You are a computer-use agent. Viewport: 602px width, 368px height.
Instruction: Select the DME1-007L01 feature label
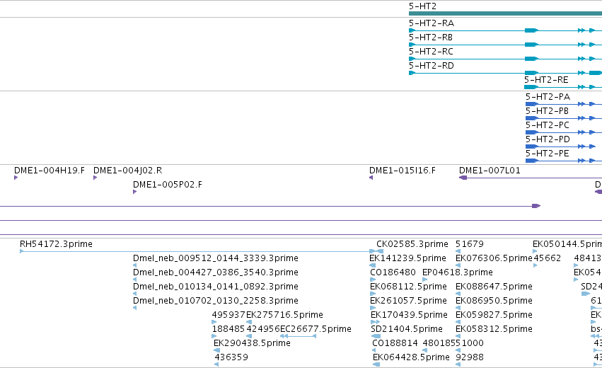tap(490, 171)
